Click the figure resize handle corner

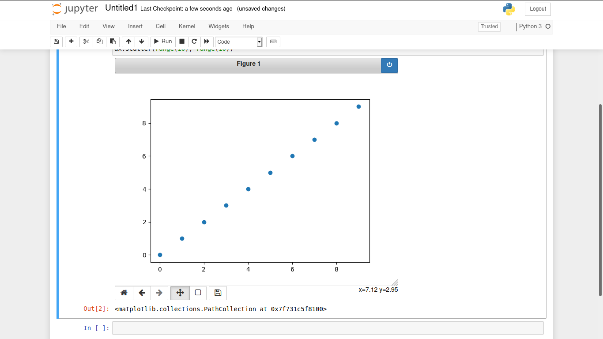(395, 282)
